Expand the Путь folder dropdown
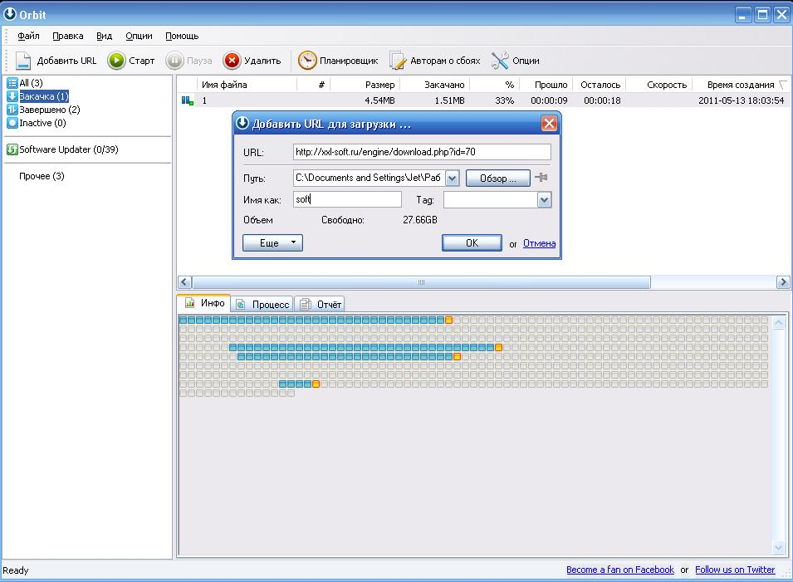 452,179
